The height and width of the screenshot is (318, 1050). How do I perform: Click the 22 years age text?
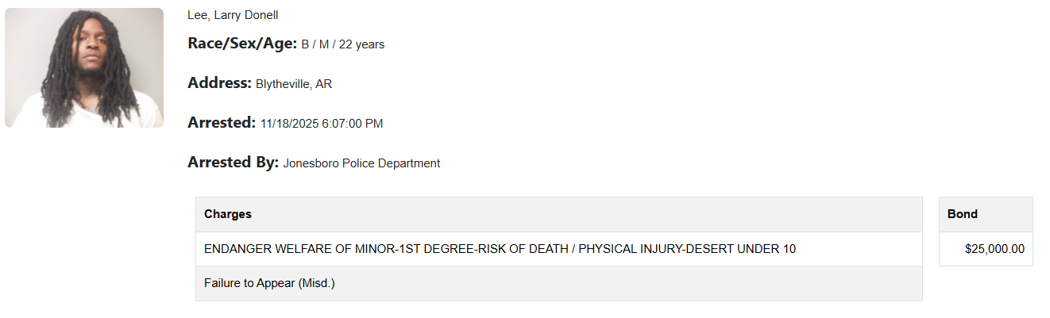point(361,44)
